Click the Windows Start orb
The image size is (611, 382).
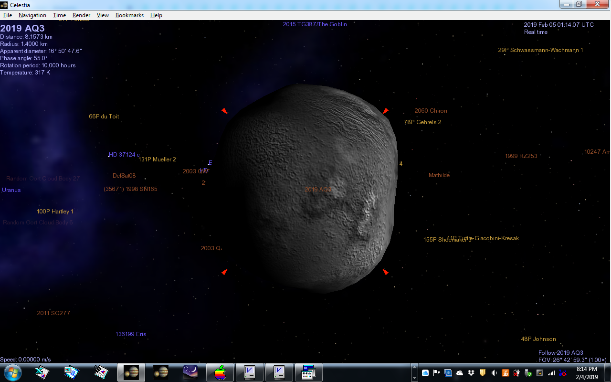coord(12,372)
